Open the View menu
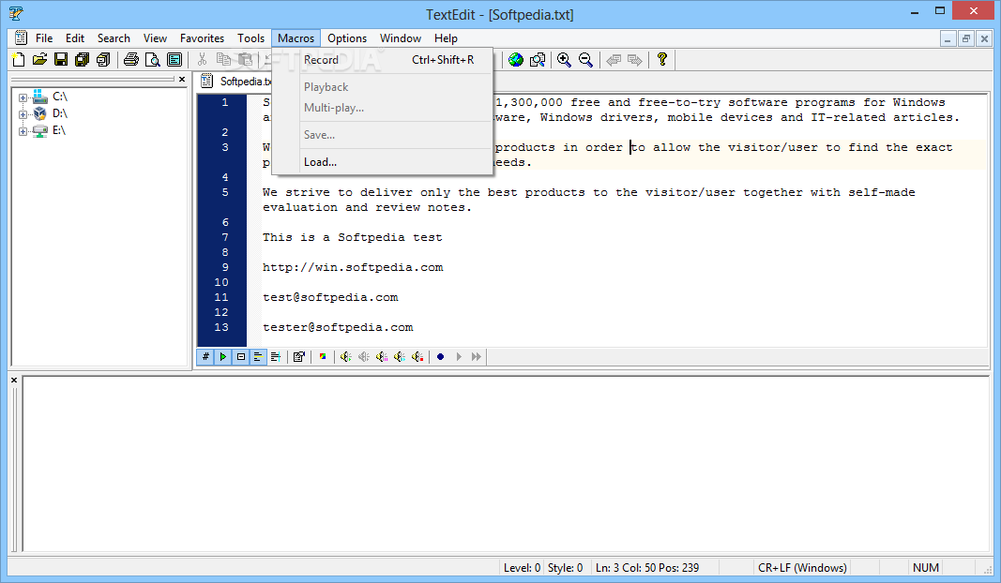The width and height of the screenshot is (1001, 583). pyautogui.click(x=155, y=38)
